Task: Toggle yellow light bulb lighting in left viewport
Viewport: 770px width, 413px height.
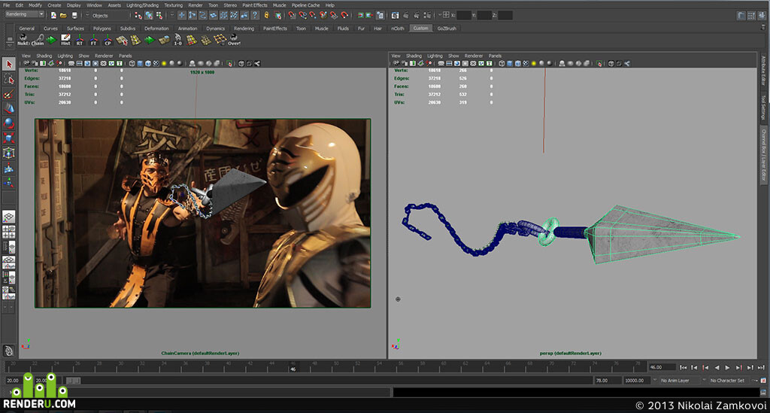Action: [164, 63]
